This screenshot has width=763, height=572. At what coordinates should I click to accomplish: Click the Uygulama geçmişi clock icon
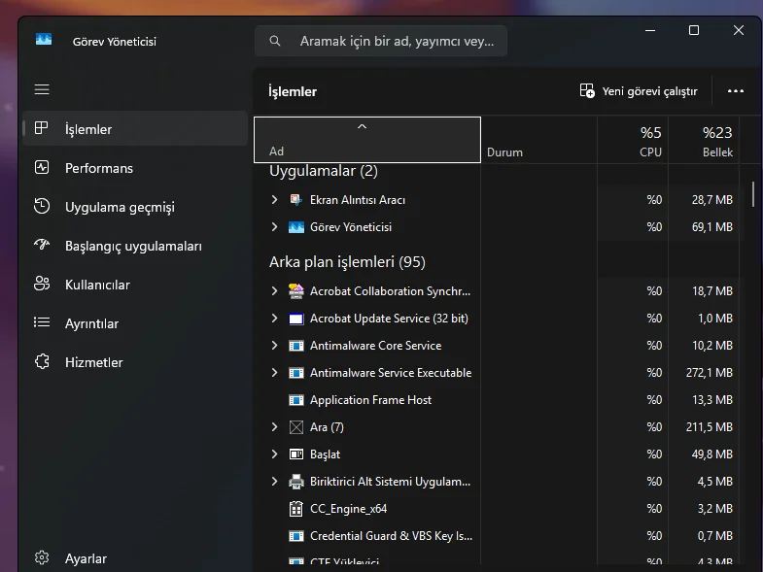coord(42,206)
